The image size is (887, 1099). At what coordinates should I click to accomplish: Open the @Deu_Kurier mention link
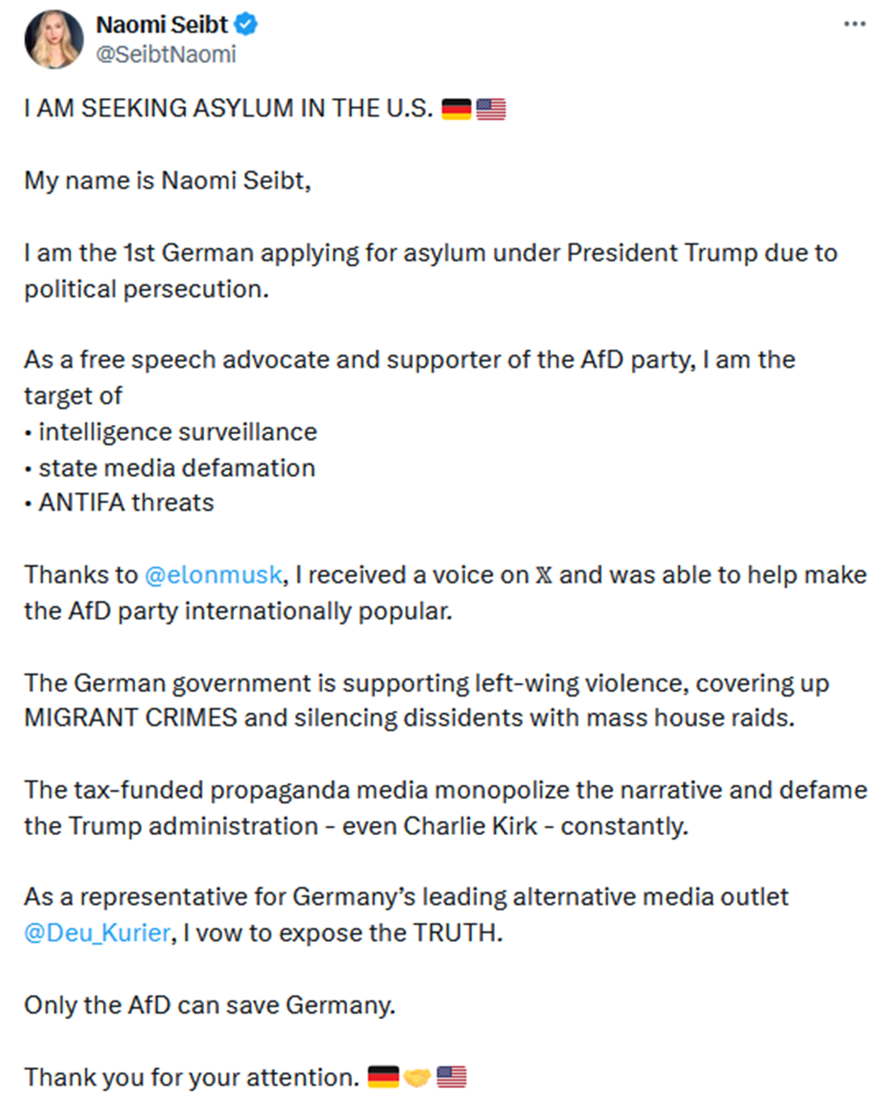coord(97,933)
